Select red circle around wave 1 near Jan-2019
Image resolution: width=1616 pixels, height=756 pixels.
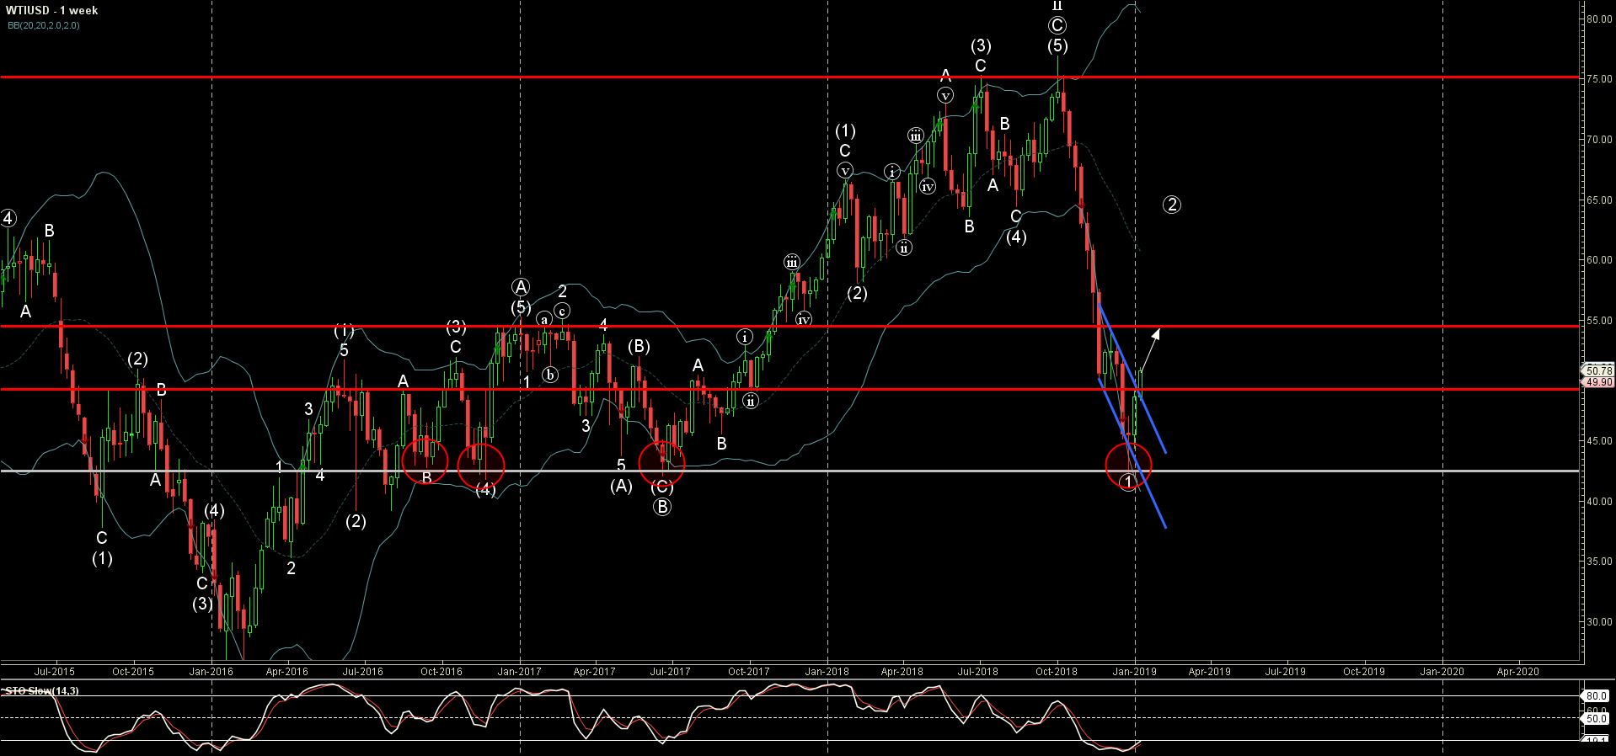click(1127, 465)
